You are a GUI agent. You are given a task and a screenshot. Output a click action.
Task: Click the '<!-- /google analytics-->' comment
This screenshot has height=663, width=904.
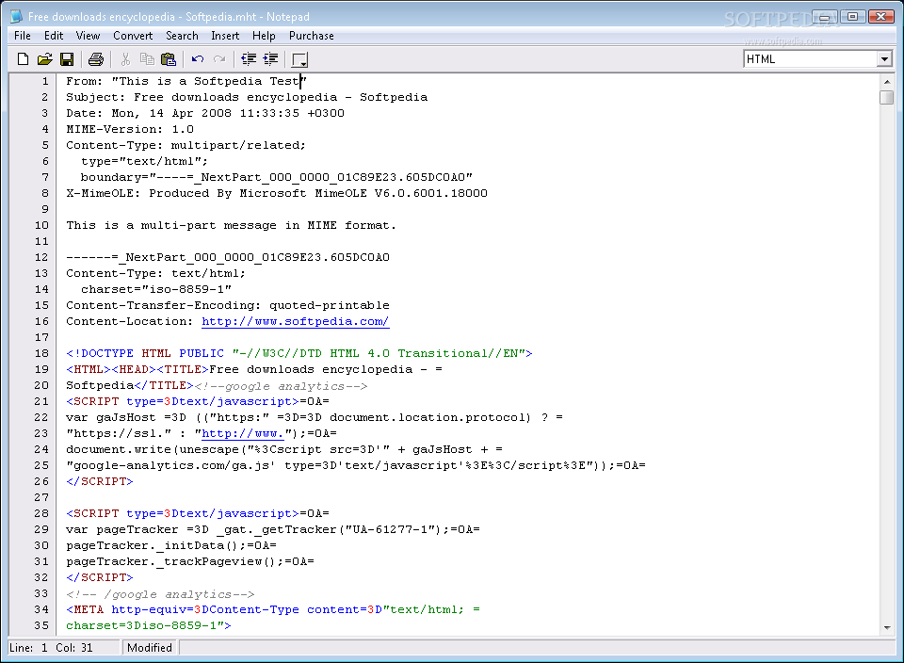(160, 594)
